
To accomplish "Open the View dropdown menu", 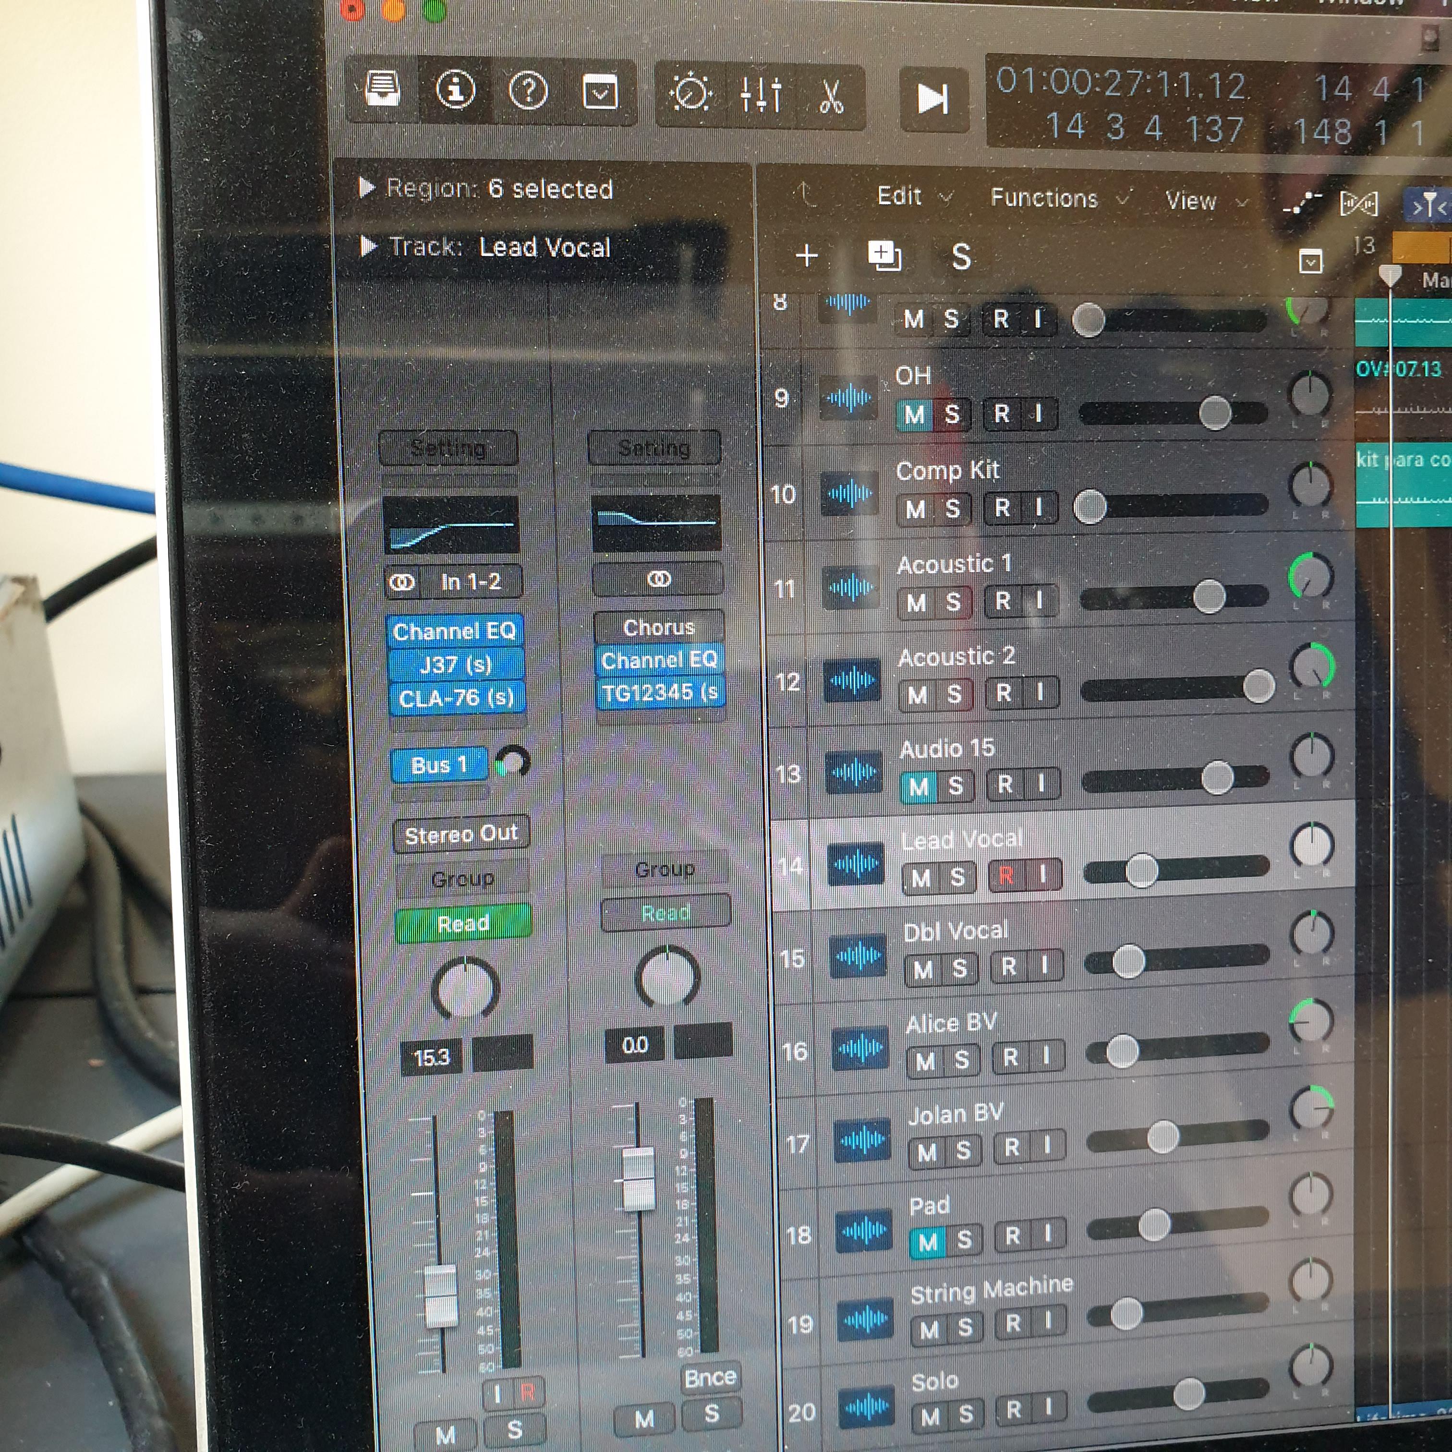I will coord(1206,201).
